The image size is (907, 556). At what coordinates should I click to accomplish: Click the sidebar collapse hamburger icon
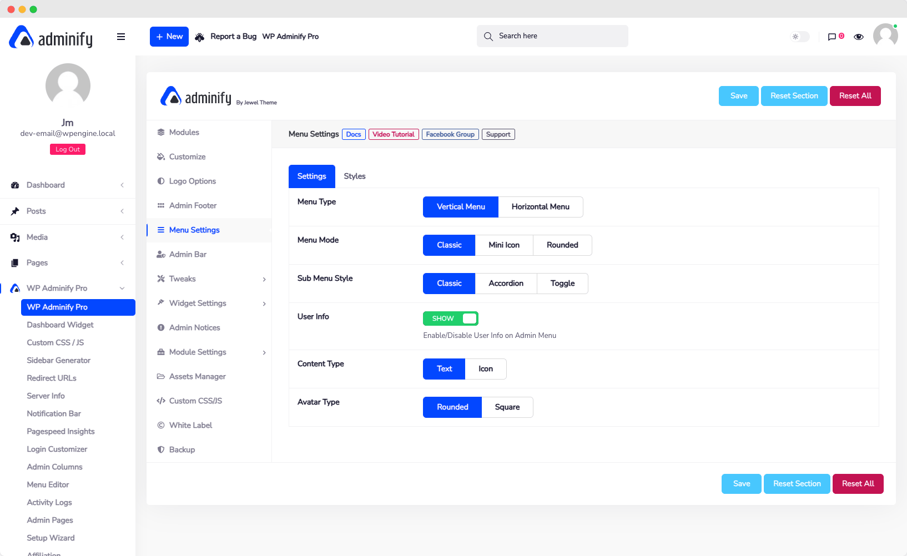(x=121, y=37)
